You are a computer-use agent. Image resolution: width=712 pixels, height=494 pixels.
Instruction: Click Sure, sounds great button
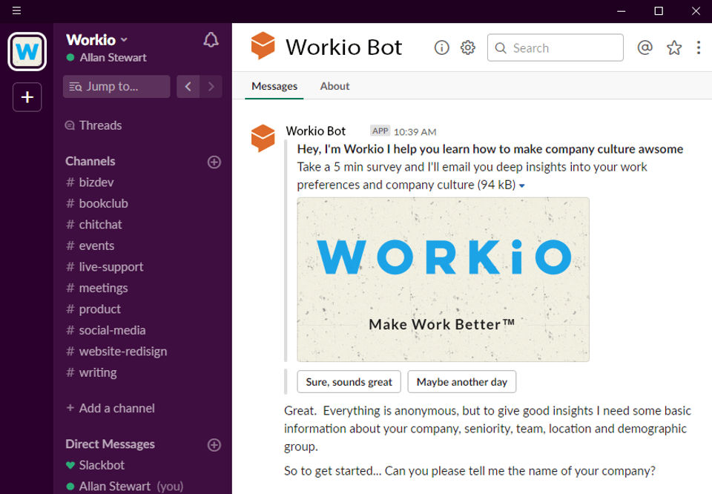click(349, 382)
